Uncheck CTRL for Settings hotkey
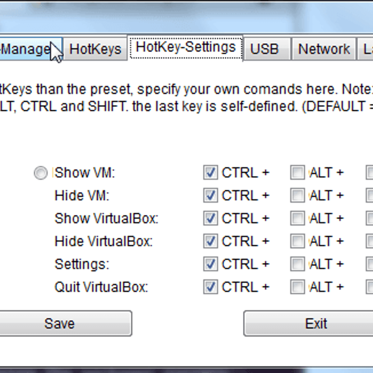The height and width of the screenshot is (373, 373). [x=210, y=264]
